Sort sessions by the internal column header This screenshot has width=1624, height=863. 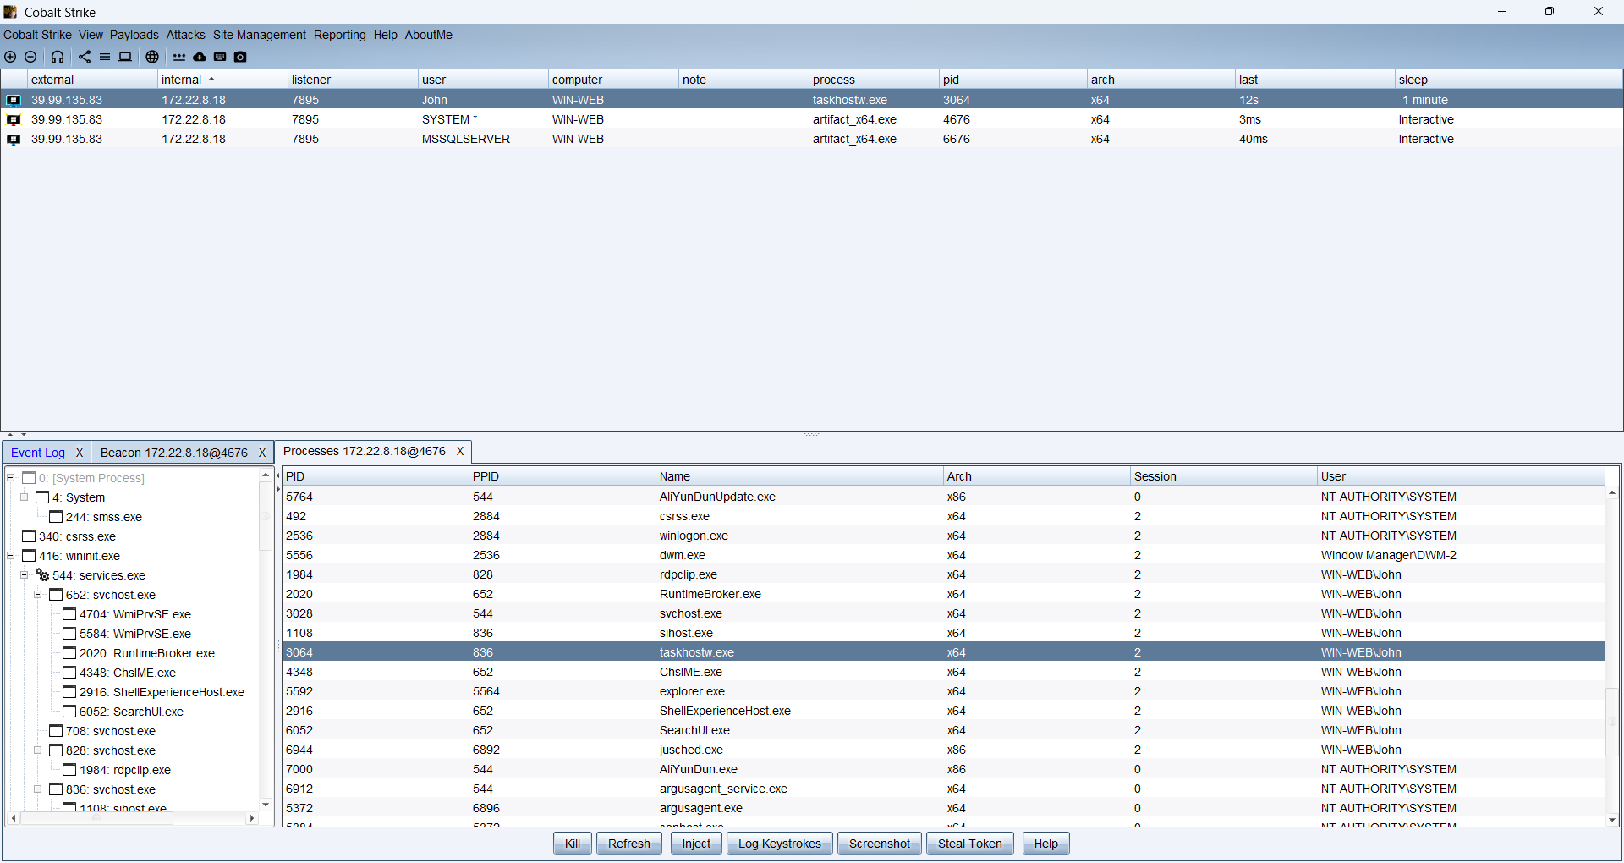click(222, 80)
